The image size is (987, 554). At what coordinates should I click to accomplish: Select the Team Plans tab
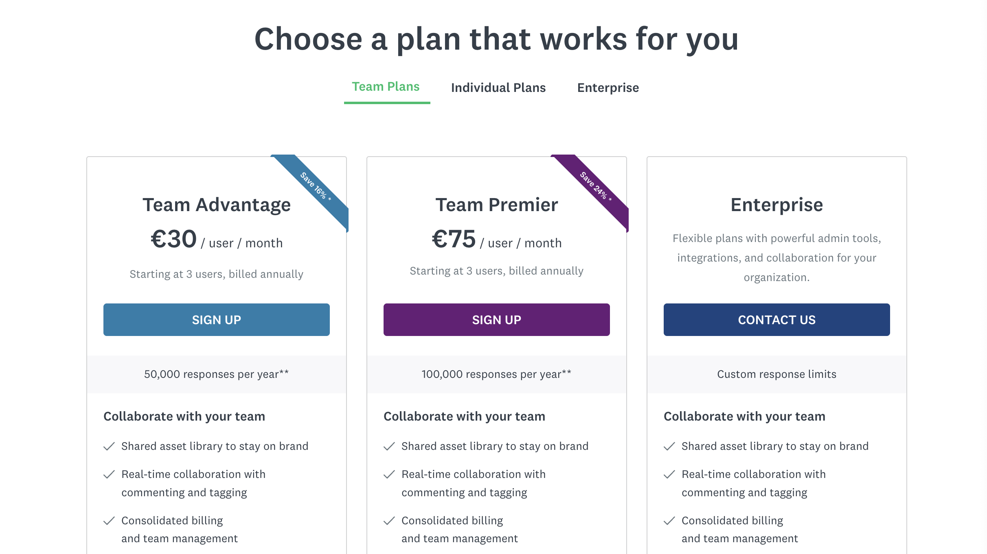click(386, 86)
